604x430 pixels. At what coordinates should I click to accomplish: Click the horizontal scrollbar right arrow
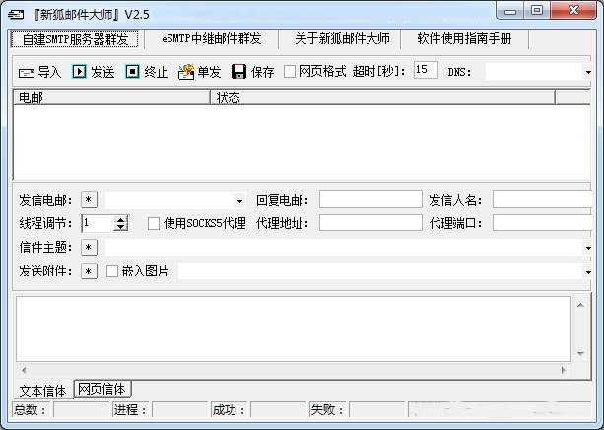[564, 370]
